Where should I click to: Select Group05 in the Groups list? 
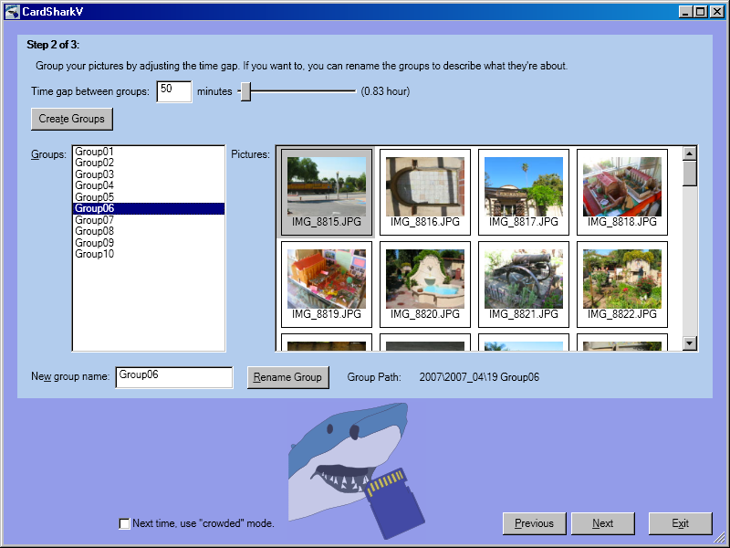coord(149,197)
